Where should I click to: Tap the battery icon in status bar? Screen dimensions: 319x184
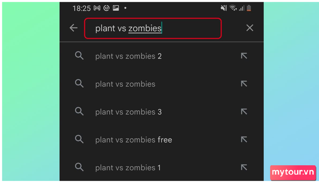(x=249, y=8)
